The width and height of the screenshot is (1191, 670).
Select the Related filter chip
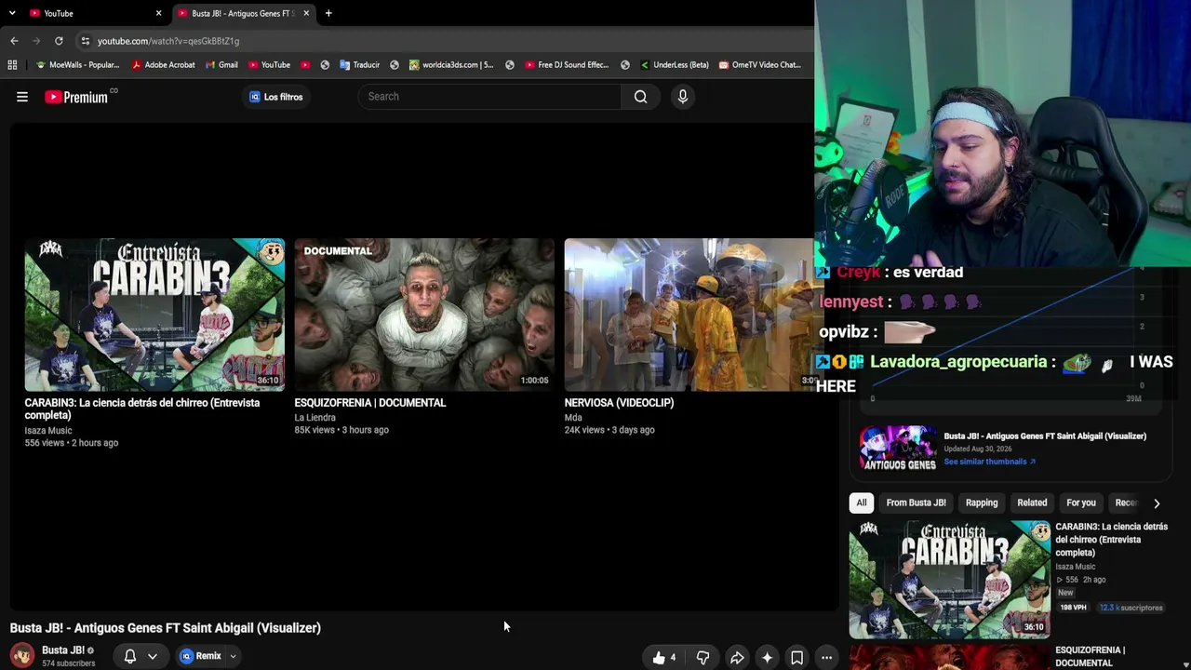(x=1032, y=503)
